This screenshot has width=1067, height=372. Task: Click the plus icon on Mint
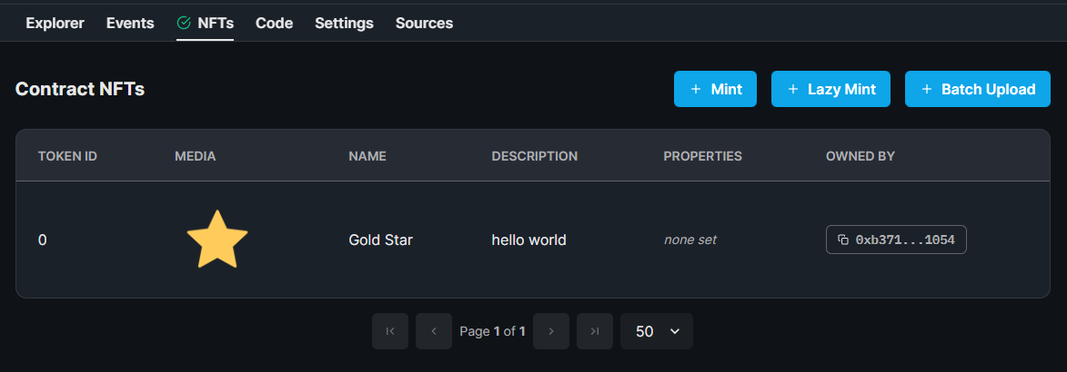pos(696,89)
